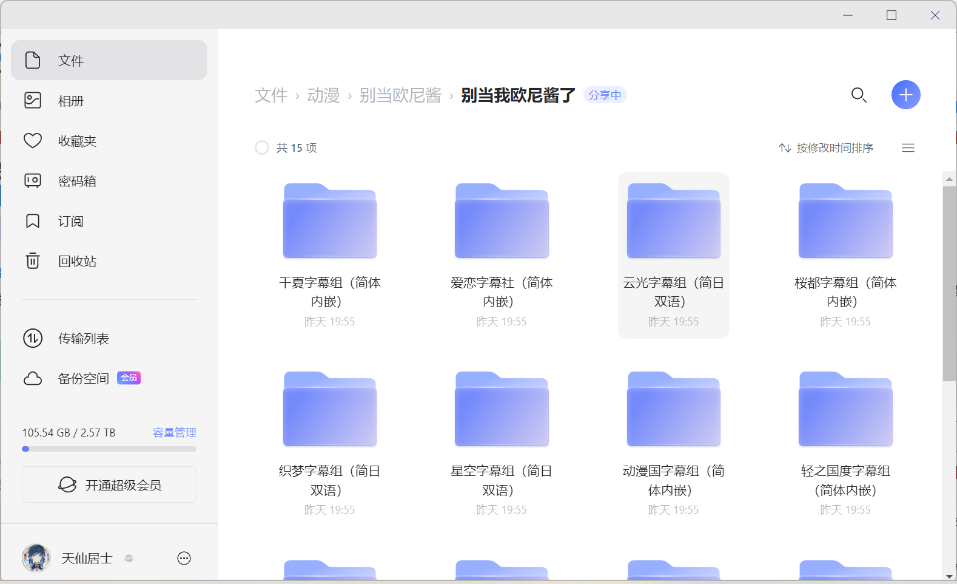Click the 开通超级会员 button
This screenshot has height=584, width=957.
click(x=109, y=484)
